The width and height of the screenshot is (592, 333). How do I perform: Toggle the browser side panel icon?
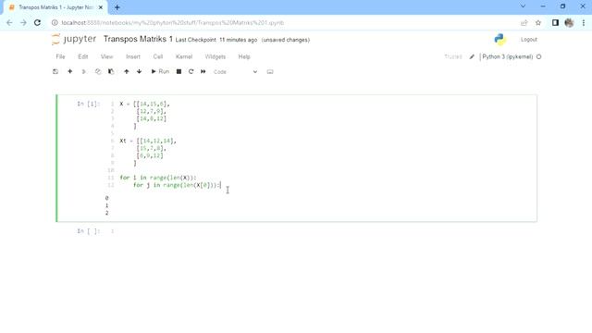555,23
